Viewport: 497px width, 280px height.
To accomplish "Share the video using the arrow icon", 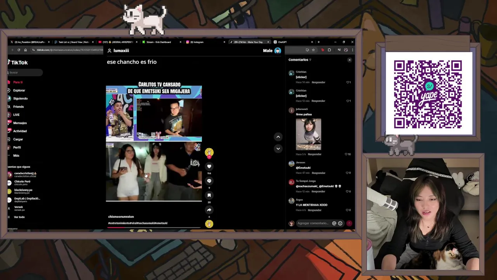I will pyautogui.click(x=209, y=210).
